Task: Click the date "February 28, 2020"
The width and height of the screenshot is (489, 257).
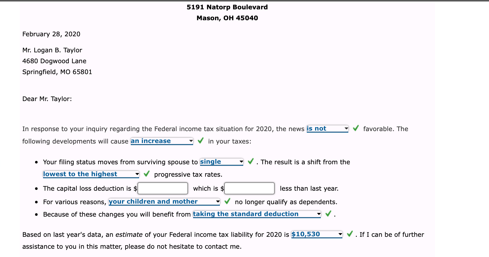Action: pos(51,34)
